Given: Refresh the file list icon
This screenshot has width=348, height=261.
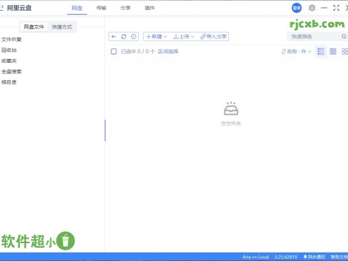Looking at the screenshot, I should 124,36.
